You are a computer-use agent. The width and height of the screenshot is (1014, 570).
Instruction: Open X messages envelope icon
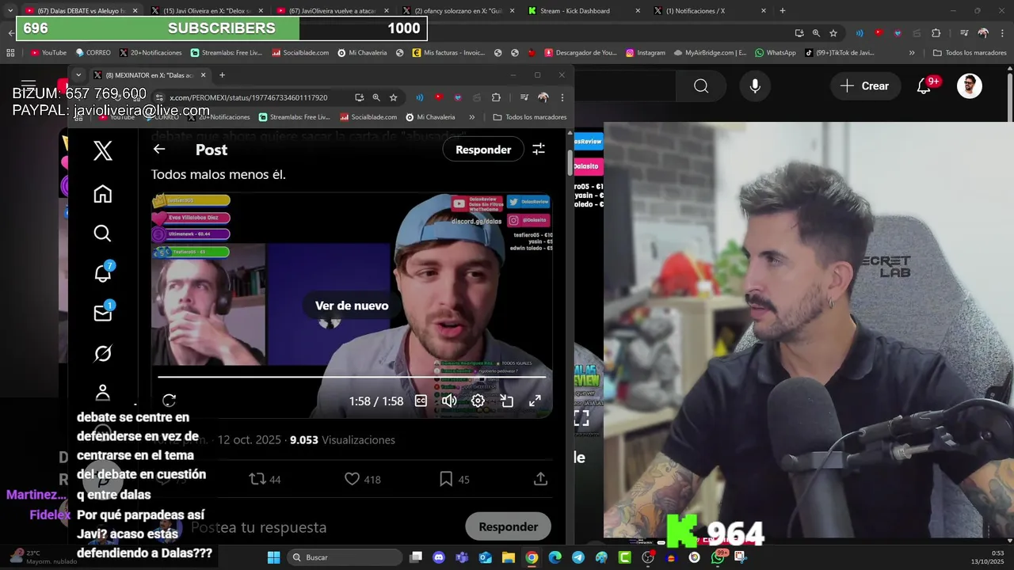click(103, 313)
